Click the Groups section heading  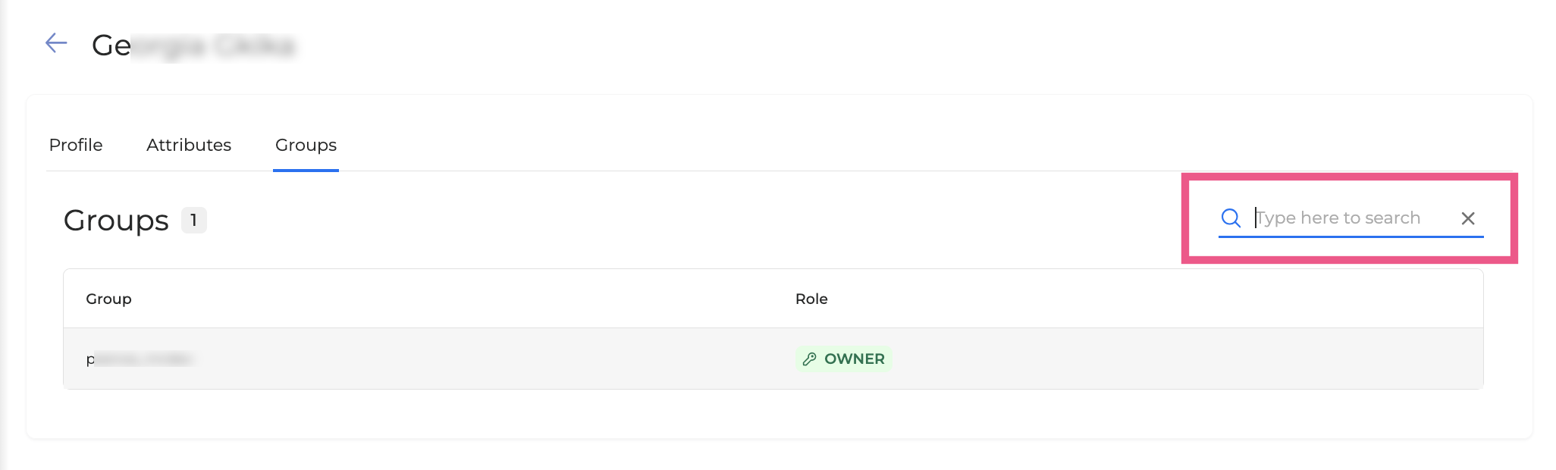click(x=116, y=221)
